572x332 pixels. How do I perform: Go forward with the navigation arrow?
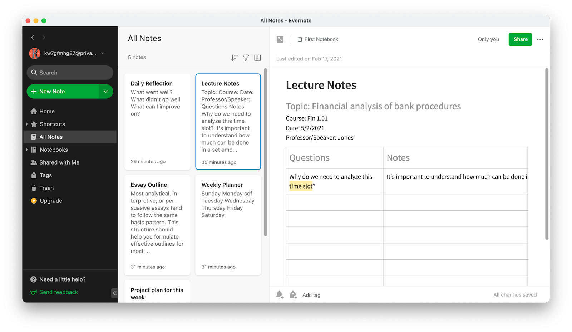click(44, 38)
